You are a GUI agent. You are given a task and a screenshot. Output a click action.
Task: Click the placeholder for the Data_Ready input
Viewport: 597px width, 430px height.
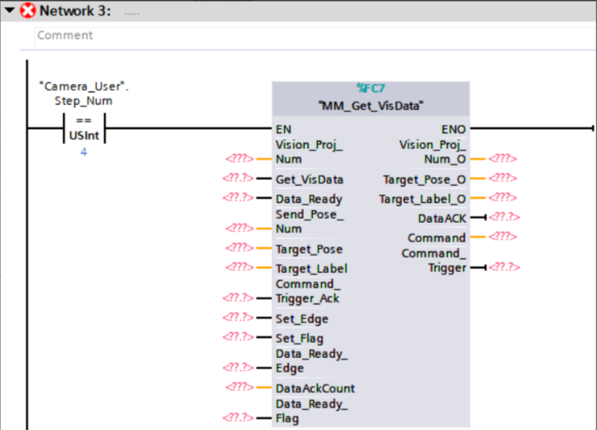coord(237,198)
